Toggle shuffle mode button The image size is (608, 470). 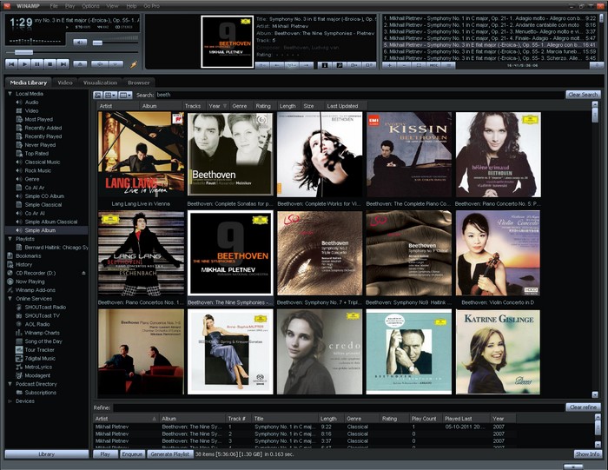[116, 64]
